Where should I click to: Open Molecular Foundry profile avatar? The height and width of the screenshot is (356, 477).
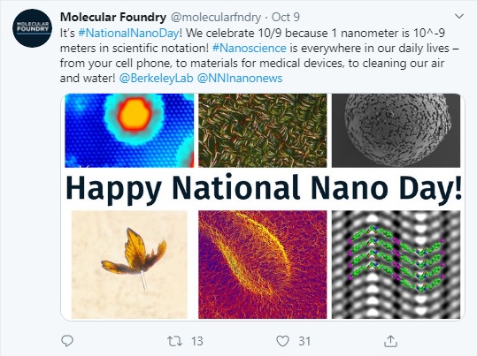coord(32,28)
